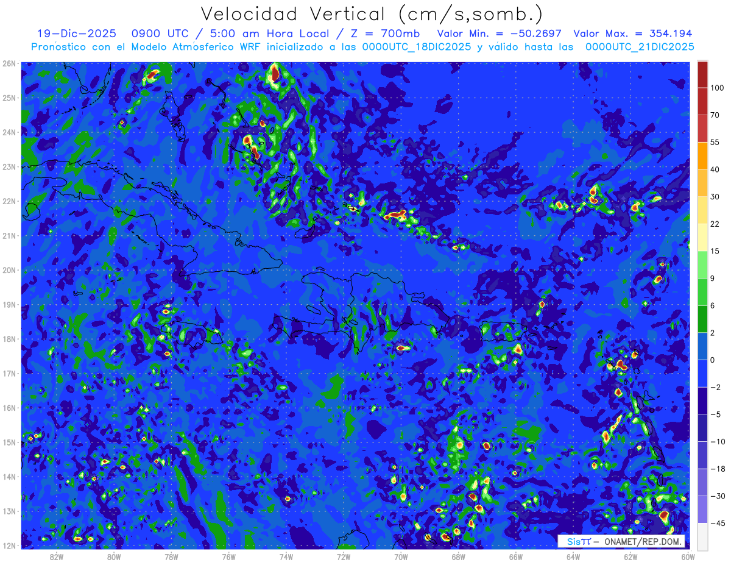Click the pale yellow swatch between 15 and 22
This screenshot has height=565, width=731.
pos(702,237)
